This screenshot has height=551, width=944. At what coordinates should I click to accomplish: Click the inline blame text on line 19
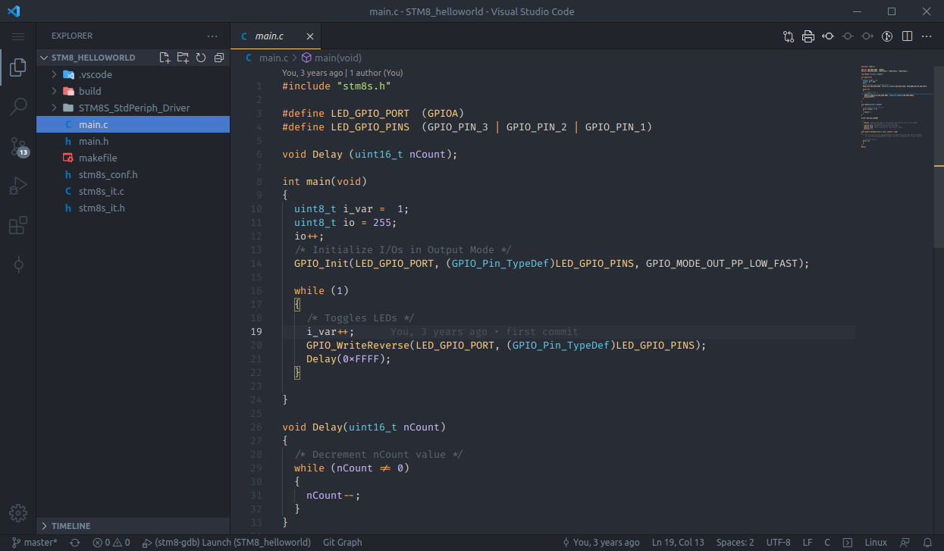484,331
